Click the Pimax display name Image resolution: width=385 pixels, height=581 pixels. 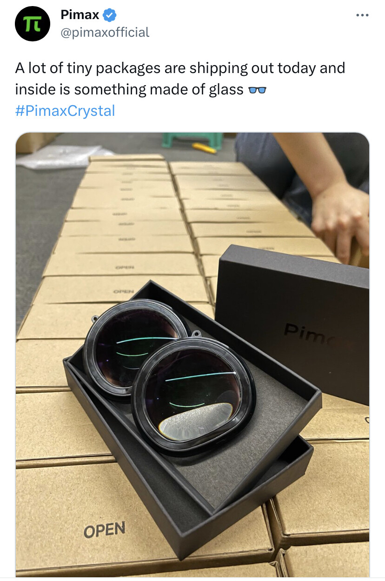pos(80,15)
